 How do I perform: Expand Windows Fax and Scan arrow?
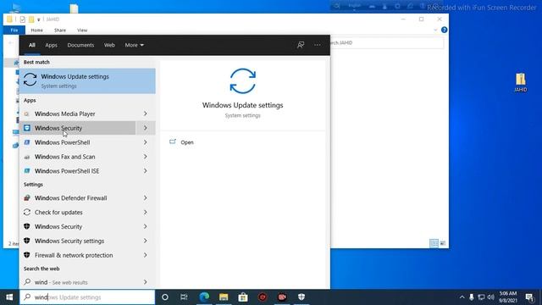(146, 157)
